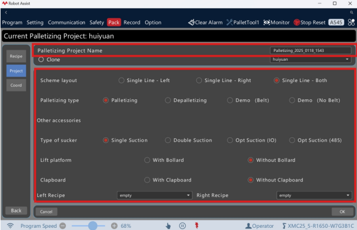The height and width of the screenshot is (230, 357).
Task: Switch to the Project side tab
Action: click(x=16, y=71)
